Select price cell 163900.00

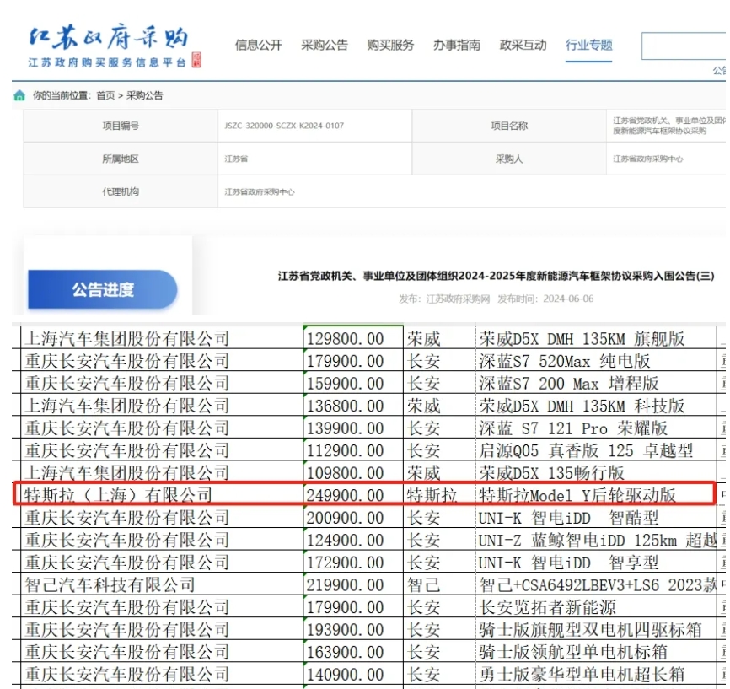click(x=353, y=652)
